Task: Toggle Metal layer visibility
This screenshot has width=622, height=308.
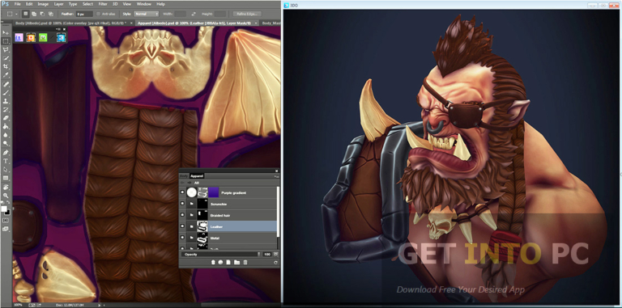Action: point(182,238)
